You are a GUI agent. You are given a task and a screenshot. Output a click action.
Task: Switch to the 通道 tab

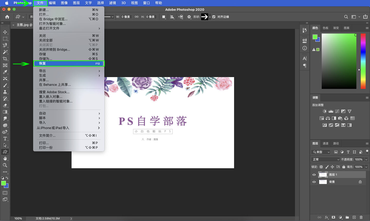coord(325,143)
